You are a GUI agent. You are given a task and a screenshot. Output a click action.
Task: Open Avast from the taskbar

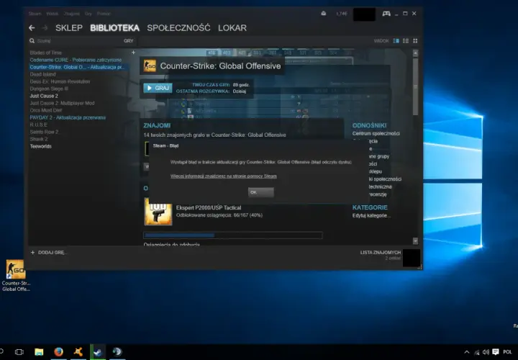(x=78, y=352)
